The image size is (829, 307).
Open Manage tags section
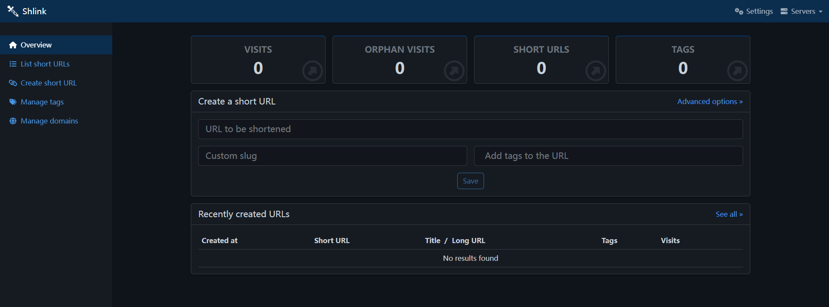[56, 102]
